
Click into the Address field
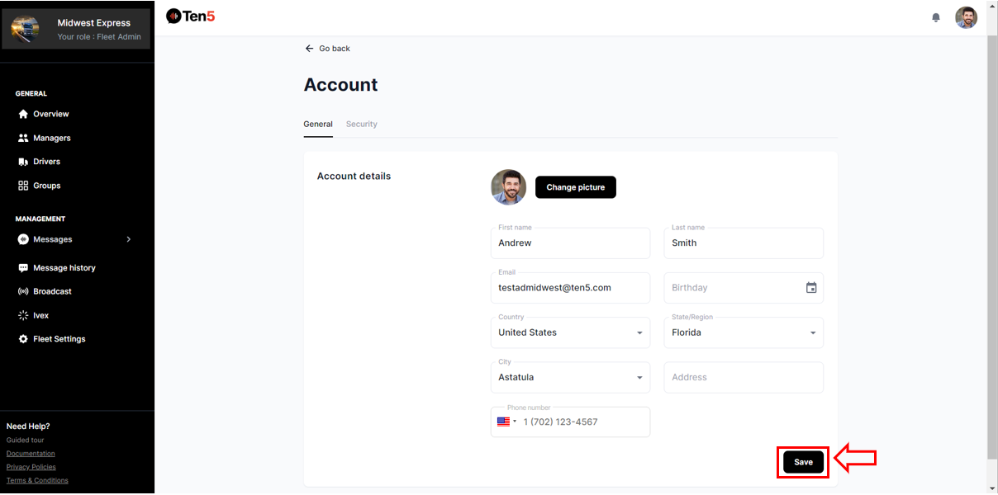click(744, 377)
